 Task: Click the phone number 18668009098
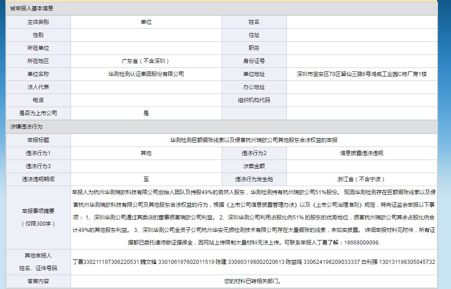tap(362, 242)
